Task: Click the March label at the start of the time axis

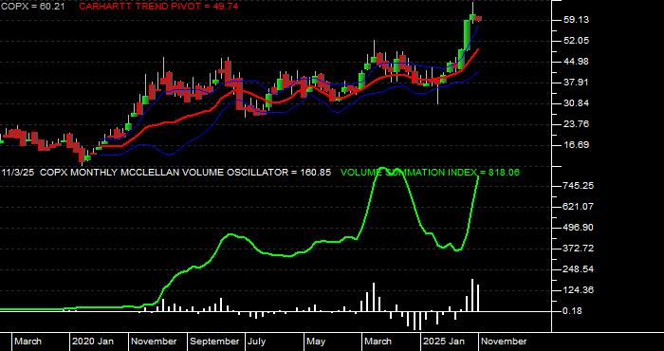Action: (28, 342)
